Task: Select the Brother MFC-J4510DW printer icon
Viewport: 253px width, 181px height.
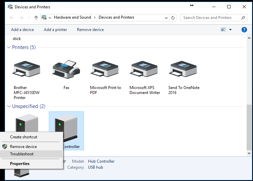Action: 26,69
